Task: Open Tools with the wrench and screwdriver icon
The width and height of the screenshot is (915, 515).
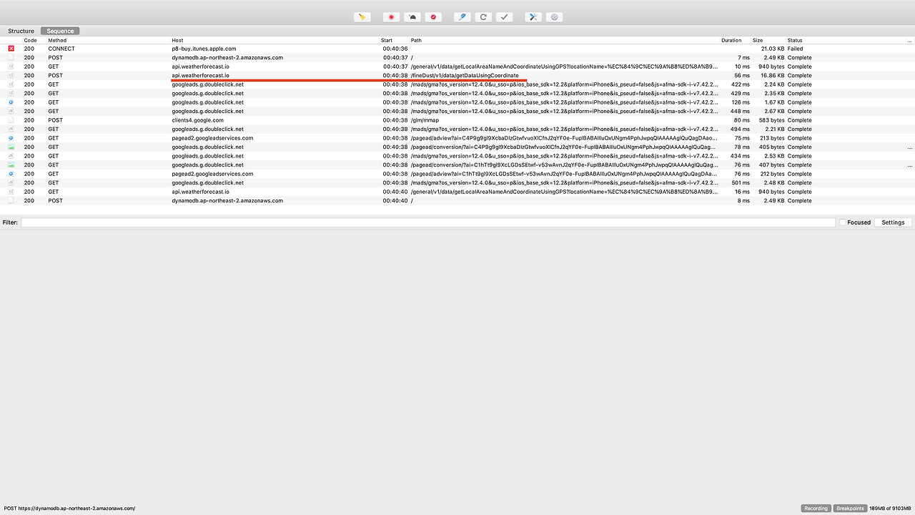Action: coord(532,16)
